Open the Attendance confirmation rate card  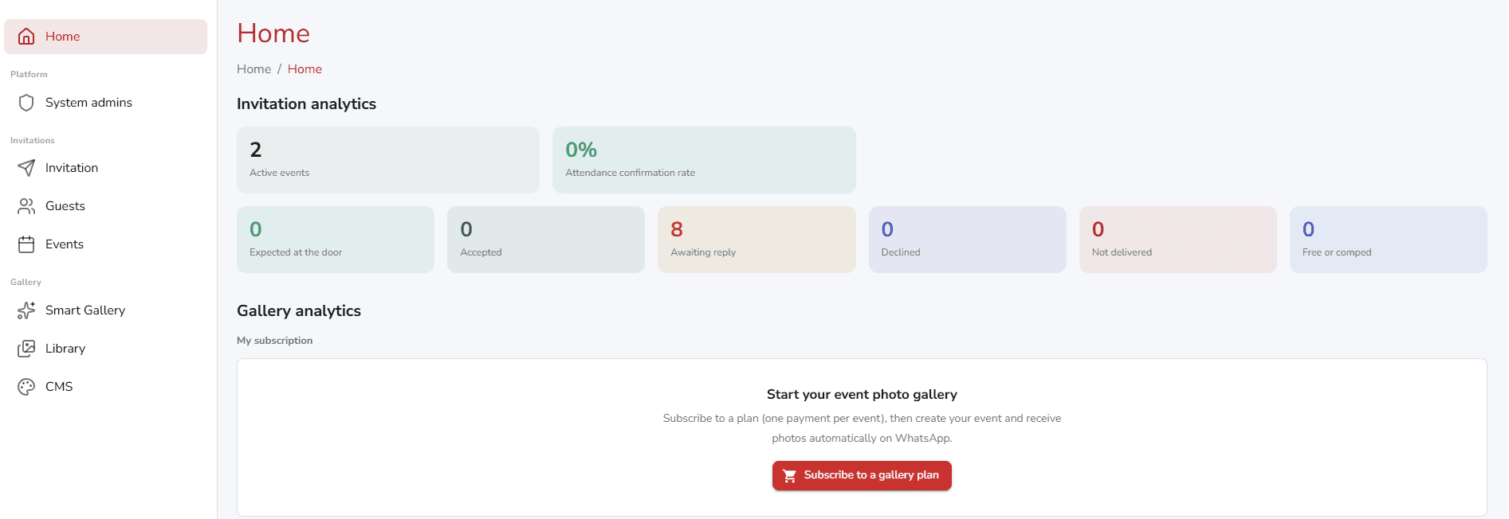[704, 160]
